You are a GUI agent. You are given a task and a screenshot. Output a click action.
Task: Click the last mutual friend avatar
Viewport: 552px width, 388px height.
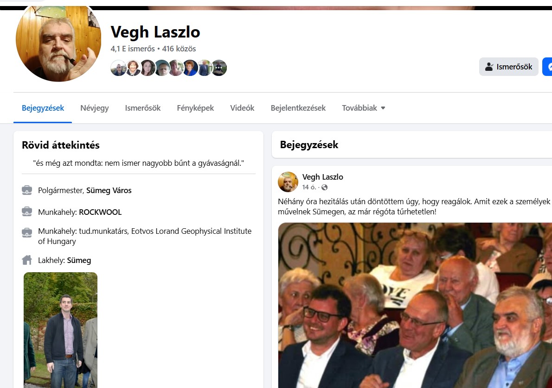219,68
